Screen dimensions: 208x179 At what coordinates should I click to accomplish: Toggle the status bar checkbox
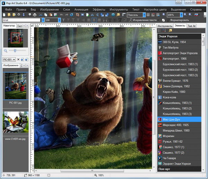(49, 176)
